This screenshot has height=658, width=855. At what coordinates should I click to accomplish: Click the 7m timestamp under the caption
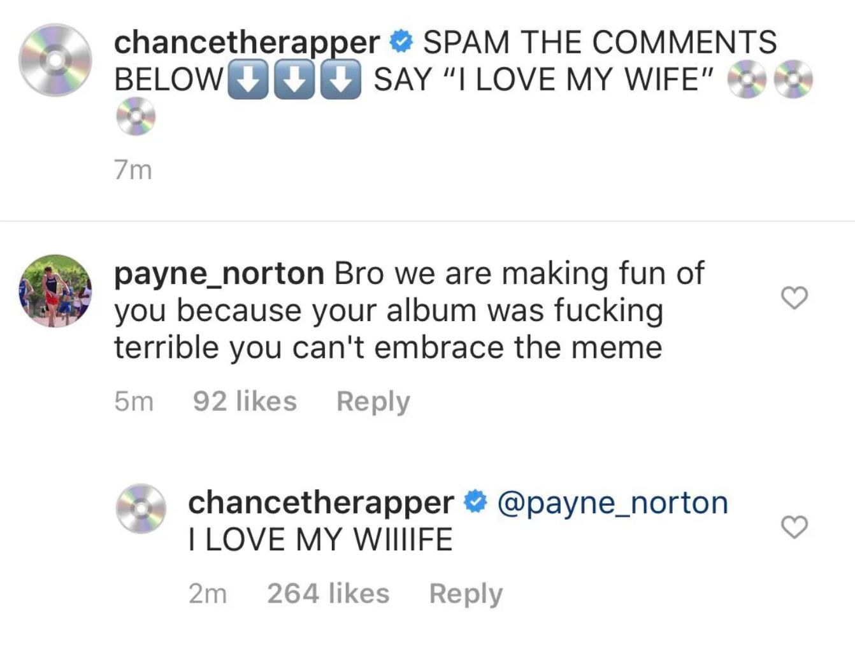pyautogui.click(x=133, y=170)
